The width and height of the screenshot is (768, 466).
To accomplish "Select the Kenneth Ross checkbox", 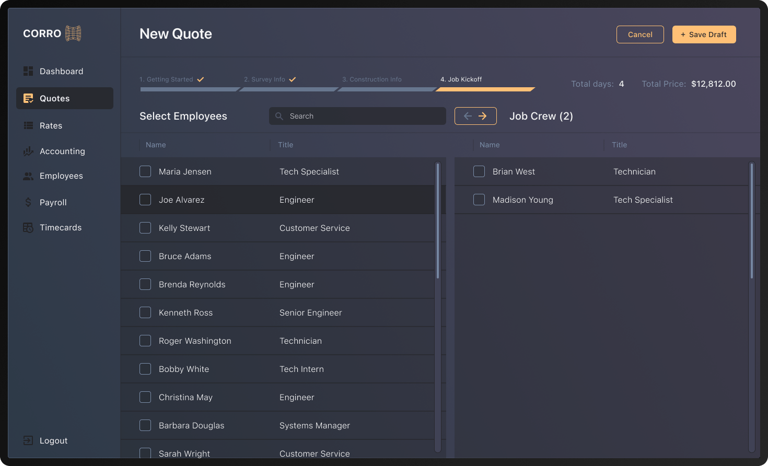I will click(x=145, y=312).
